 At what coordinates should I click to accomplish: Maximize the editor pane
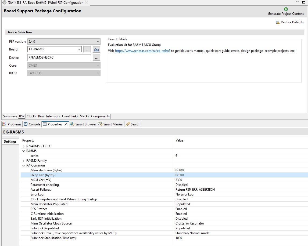[303, 2]
